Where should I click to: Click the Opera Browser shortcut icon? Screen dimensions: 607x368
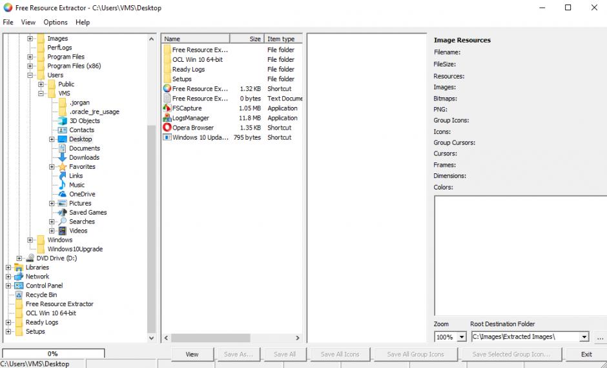(x=167, y=128)
